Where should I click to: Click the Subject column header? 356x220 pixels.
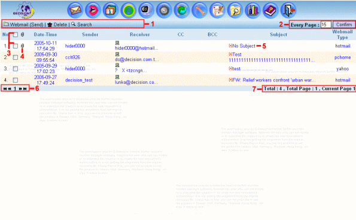[x=278, y=35]
